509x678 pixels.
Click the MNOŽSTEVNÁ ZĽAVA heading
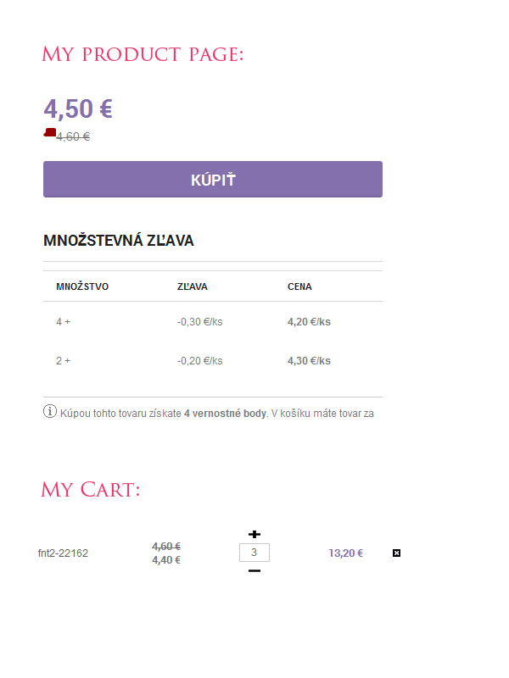(119, 241)
